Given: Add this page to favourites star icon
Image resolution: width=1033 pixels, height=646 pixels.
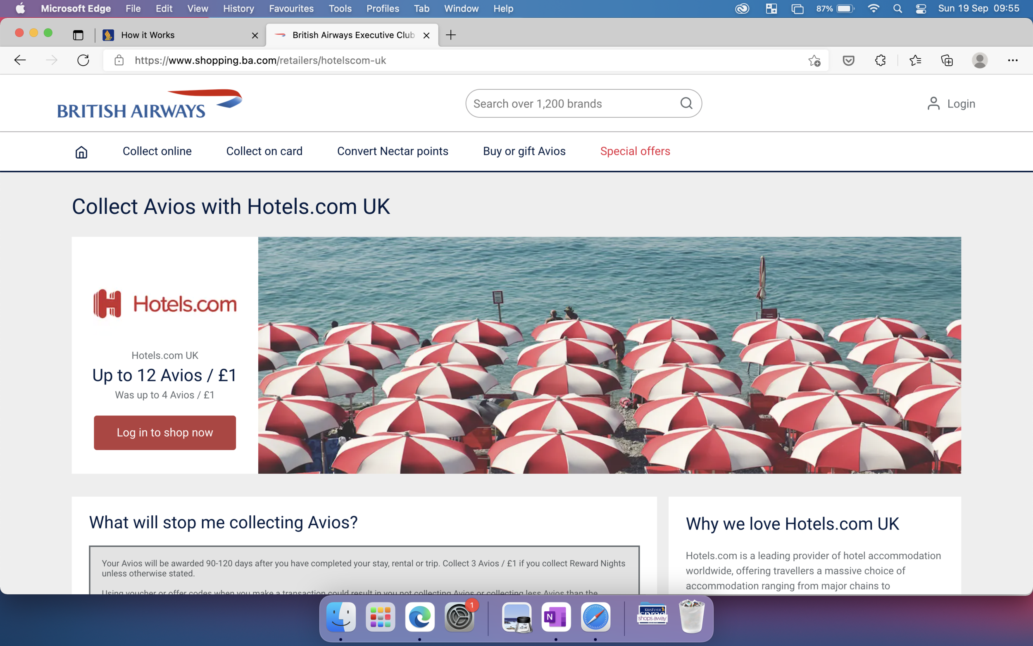Looking at the screenshot, I should point(814,60).
